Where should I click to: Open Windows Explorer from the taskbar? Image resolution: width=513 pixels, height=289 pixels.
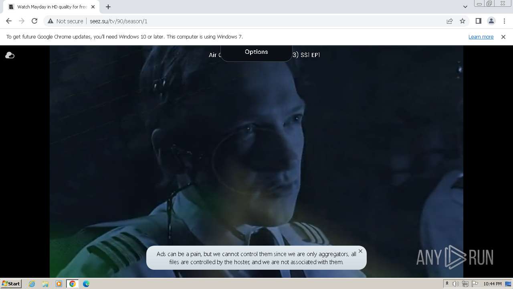45,284
